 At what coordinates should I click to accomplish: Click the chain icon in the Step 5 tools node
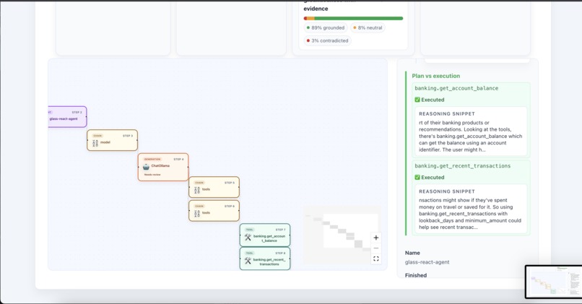[x=196, y=190]
